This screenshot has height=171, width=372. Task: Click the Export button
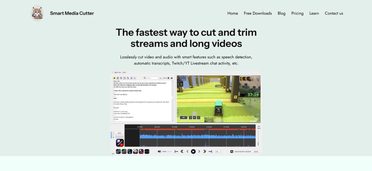[x=256, y=151]
